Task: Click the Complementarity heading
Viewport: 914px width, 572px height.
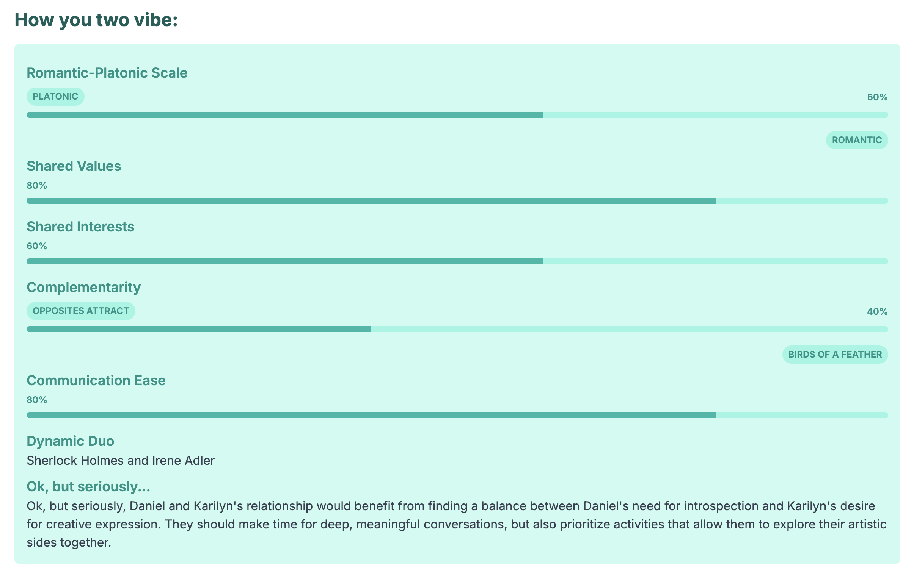Action: point(83,287)
